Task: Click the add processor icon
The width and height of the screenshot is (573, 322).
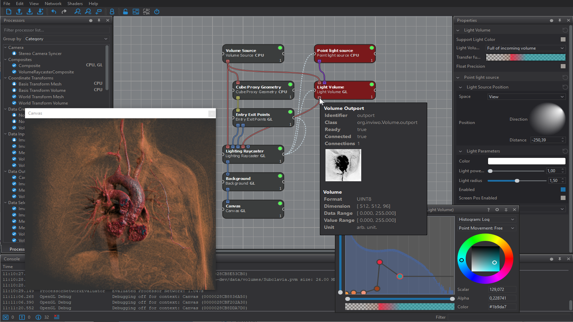Action: click(x=98, y=12)
